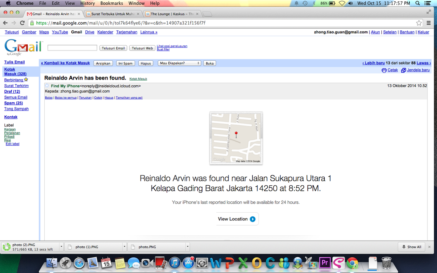Click the Telusuri Web button
Image resolution: width=437 pixels, height=273 pixels.
[142, 48]
